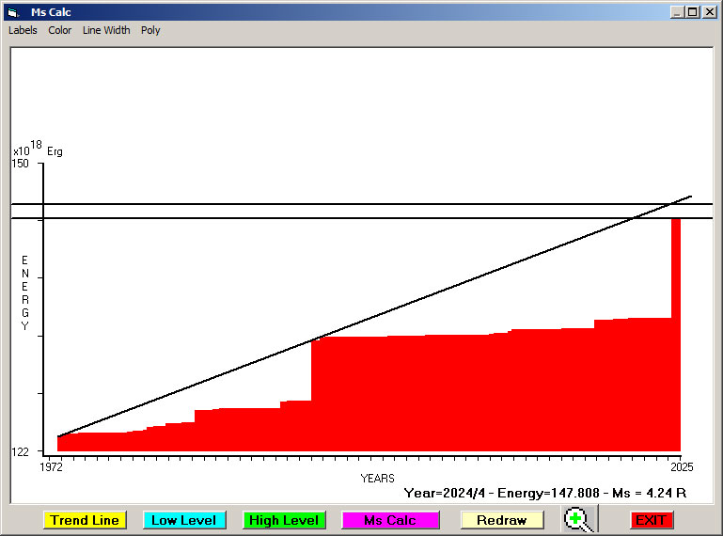Click the Ms Calc title bar icon

[x=12, y=12]
